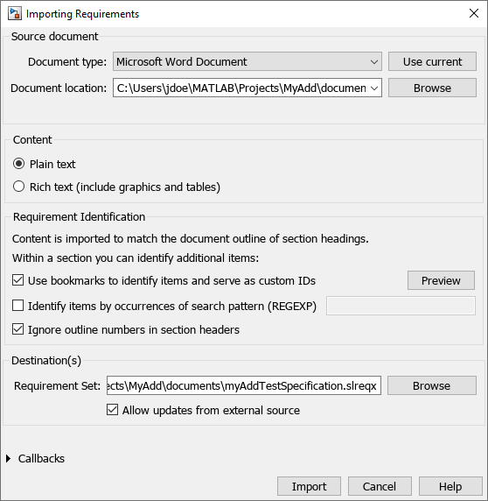Choose Rich text (include graphics and tables)
This screenshot has width=488, height=501.
coord(19,187)
